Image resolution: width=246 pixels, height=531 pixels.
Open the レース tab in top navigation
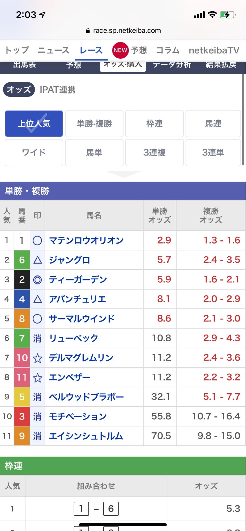click(x=91, y=50)
